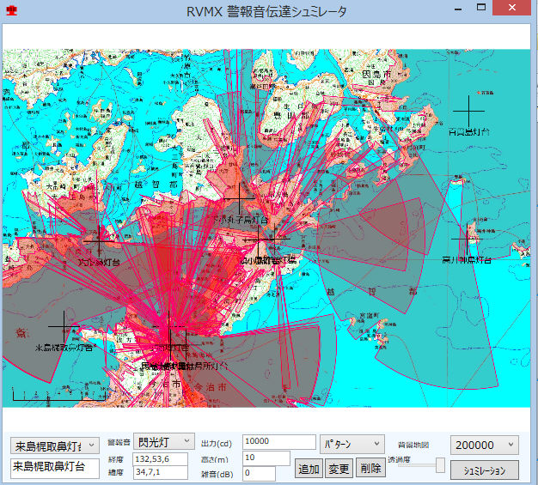The height and width of the screenshot is (485, 538).
Task: Click the lighthouse name text box
Action: tap(55, 468)
